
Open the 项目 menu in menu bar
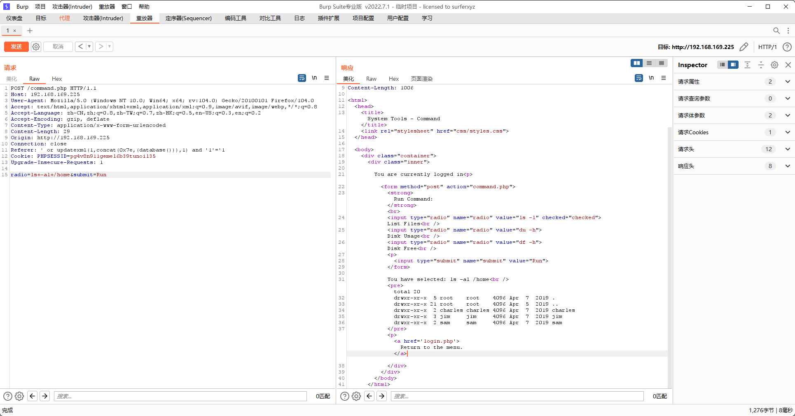pos(40,7)
